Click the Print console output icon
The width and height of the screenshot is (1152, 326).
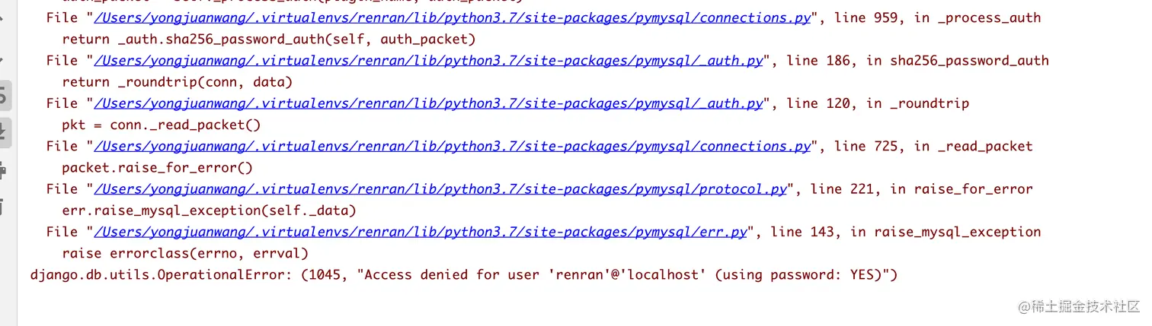point(3,171)
